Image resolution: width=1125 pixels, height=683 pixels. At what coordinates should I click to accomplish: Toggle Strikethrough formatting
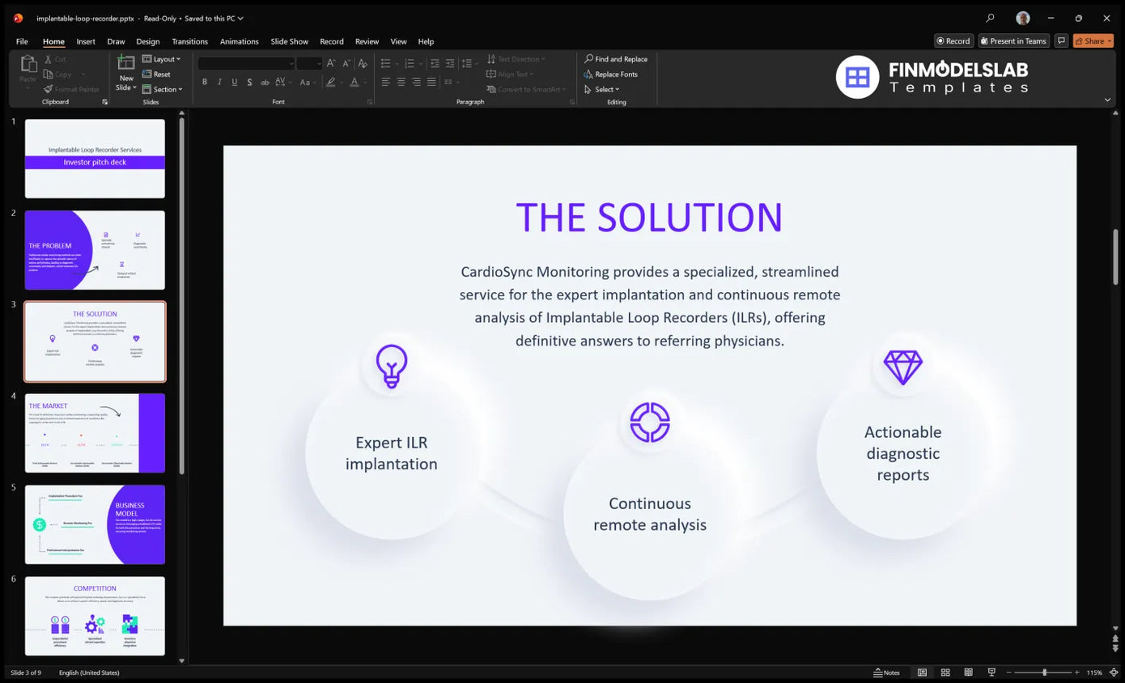coord(265,82)
